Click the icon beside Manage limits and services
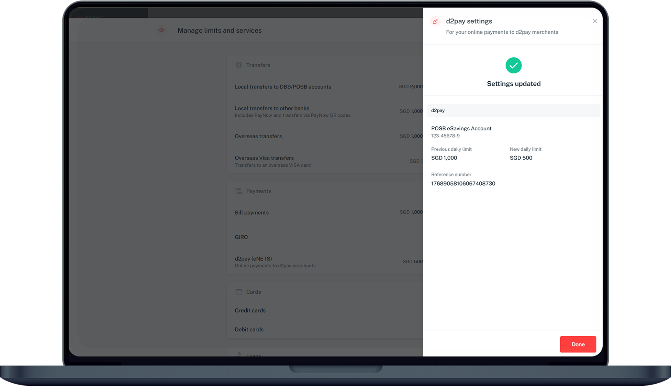The image size is (671, 386). pos(161,30)
